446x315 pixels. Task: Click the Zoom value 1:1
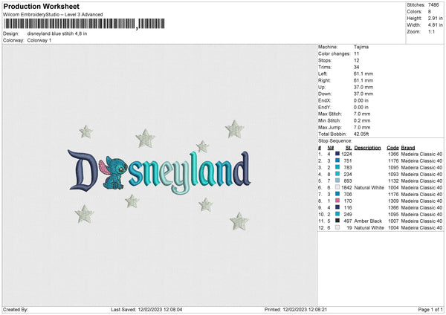[x=431, y=31]
